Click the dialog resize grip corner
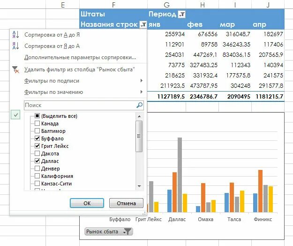The width and height of the screenshot is (293, 246). tap(144, 213)
